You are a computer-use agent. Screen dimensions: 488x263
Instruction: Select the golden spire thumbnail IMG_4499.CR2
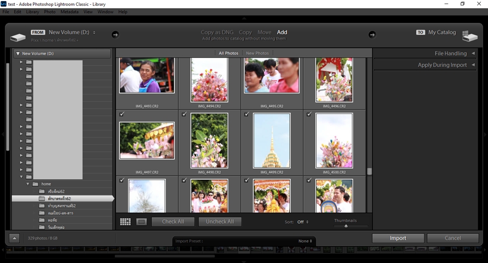click(272, 140)
